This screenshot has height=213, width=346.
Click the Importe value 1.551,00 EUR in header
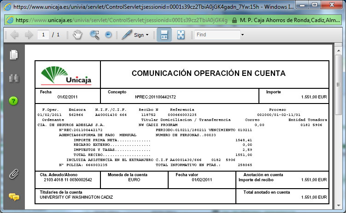[x=314, y=97]
